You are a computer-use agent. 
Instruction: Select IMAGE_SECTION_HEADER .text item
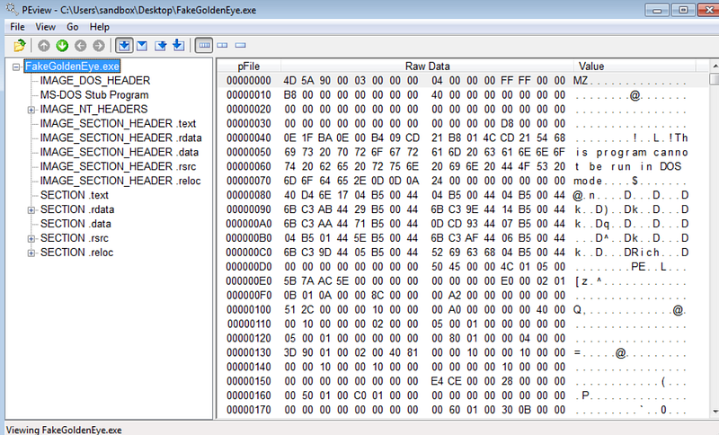pyautogui.click(x=118, y=124)
